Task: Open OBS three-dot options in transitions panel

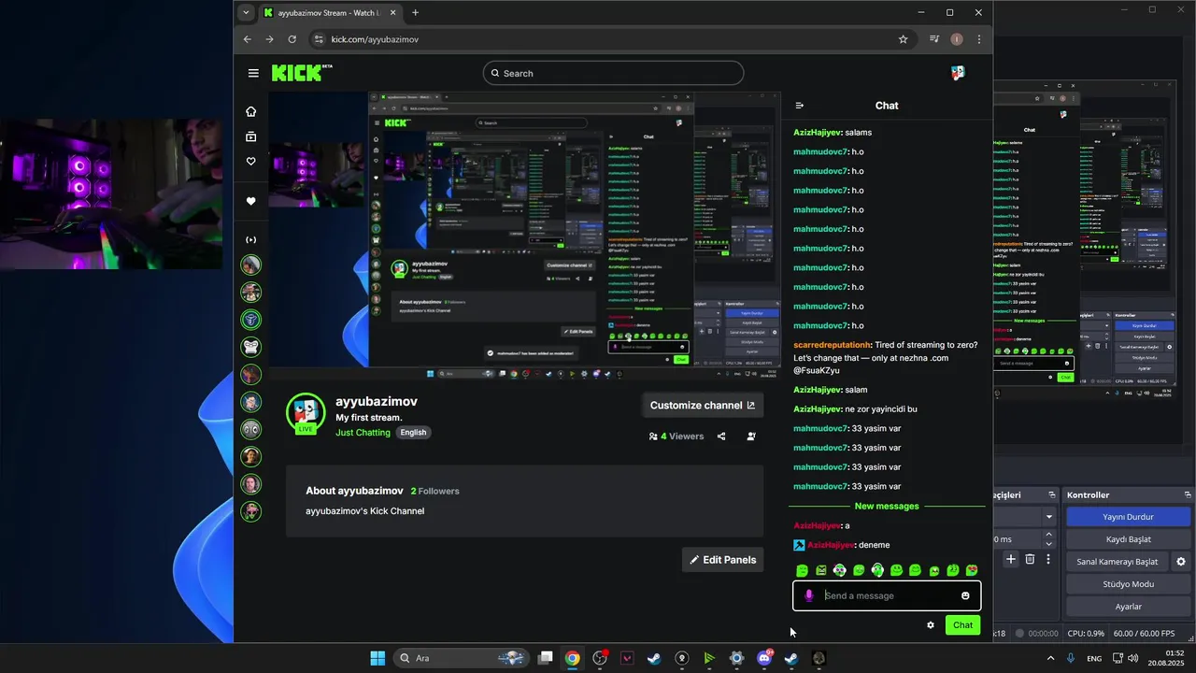Action: pos(1048,559)
